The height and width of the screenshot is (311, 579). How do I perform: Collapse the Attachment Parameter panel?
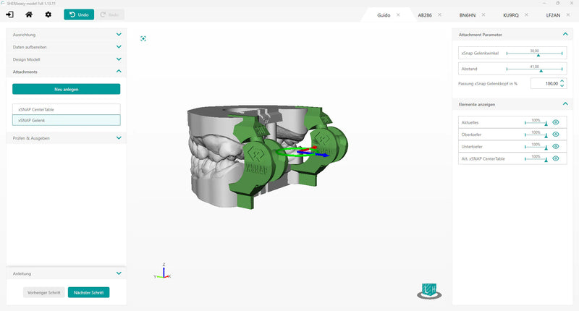tap(565, 34)
